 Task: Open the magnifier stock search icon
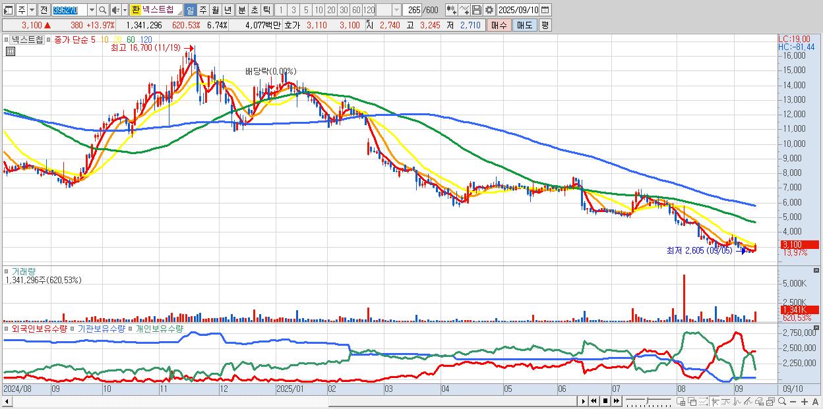pyautogui.click(x=103, y=11)
